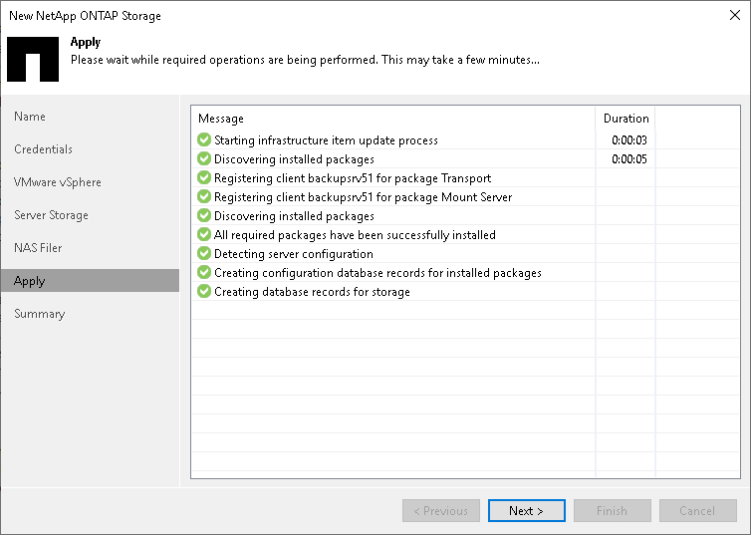Click the Cancel button
The image size is (751, 535).
pyautogui.click(x=698, y=510)
